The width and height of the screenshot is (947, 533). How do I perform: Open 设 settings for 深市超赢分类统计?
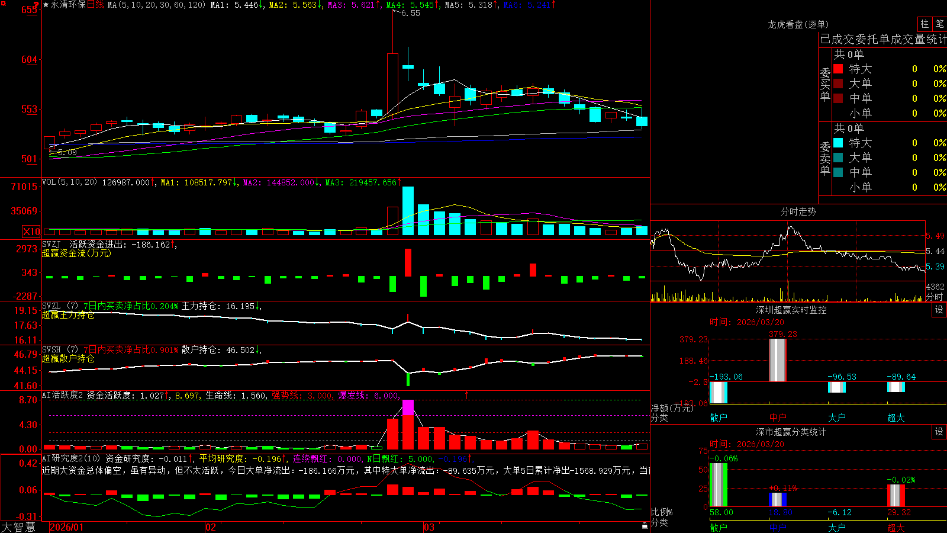(939, 432)
